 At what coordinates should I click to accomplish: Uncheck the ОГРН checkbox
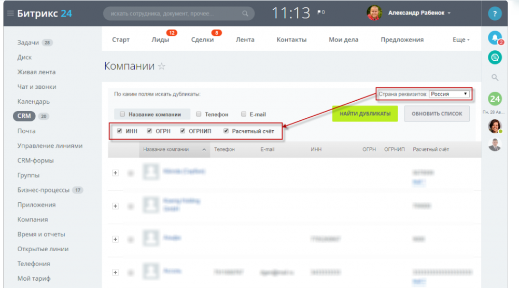pos(149,131)
